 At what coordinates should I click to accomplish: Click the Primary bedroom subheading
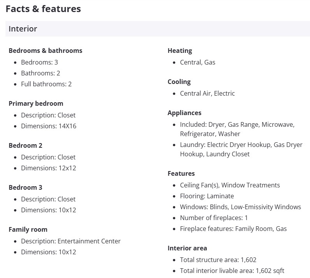pos(36,103)
